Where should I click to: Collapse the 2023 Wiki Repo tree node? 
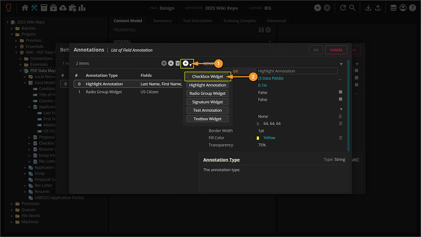8,22
